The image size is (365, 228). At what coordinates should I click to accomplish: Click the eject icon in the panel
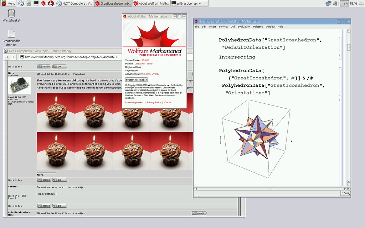pos(361,3)
